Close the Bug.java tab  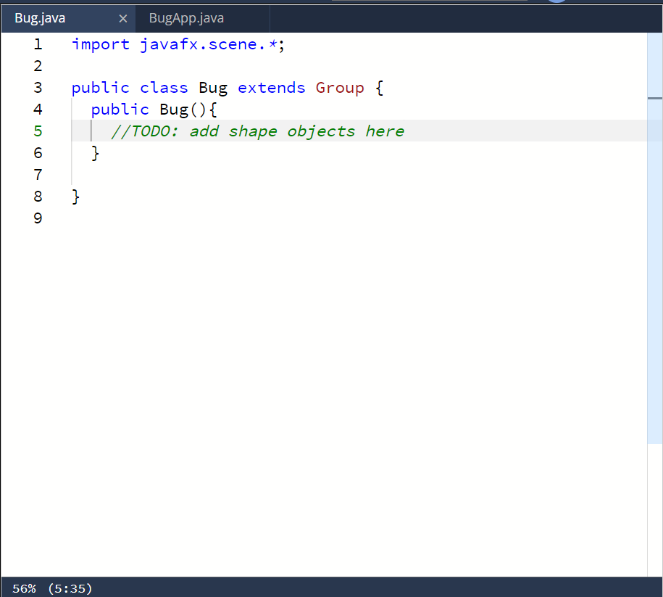[x=123, y=18]
